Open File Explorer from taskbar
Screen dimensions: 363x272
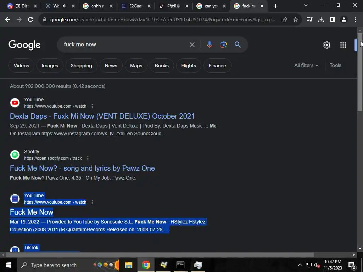(128, 265)
